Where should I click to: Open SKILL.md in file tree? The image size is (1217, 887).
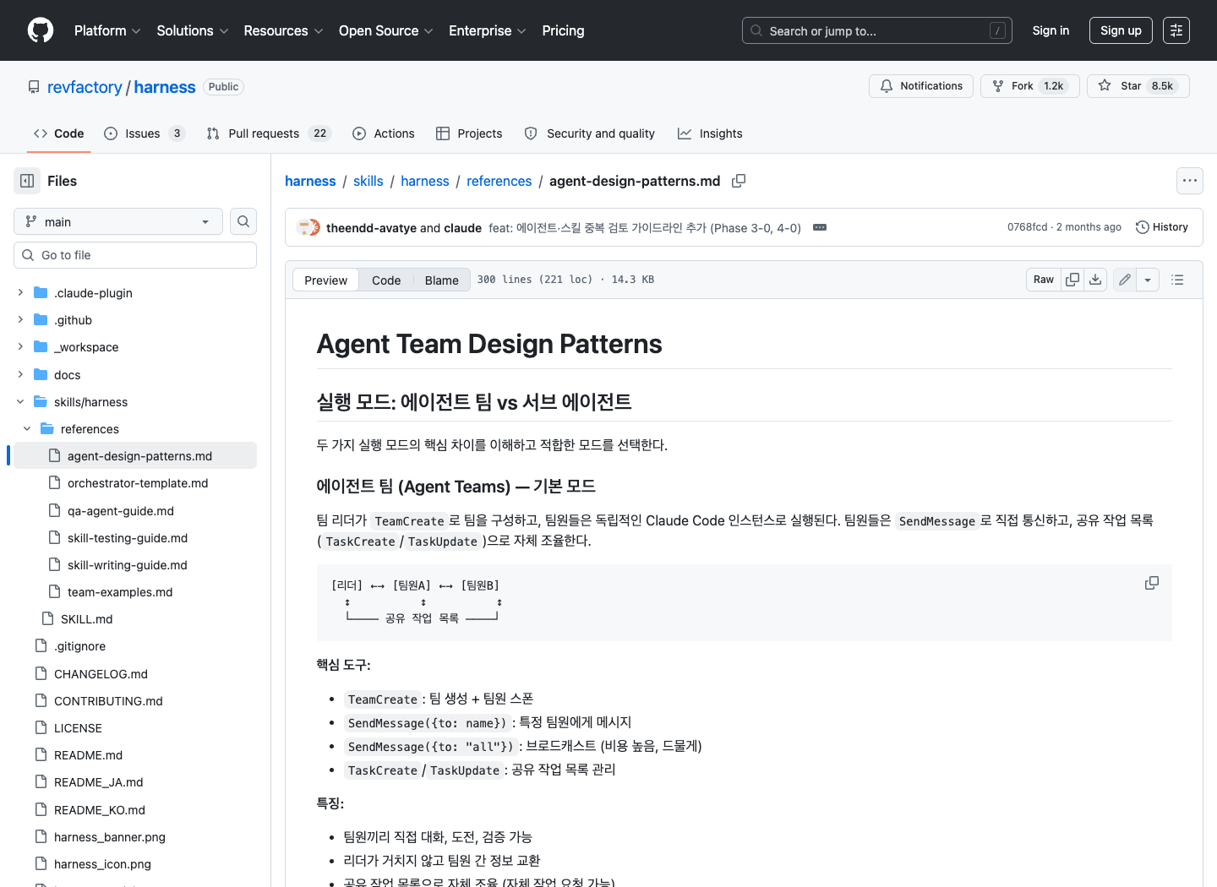click(x=87, y=619)
